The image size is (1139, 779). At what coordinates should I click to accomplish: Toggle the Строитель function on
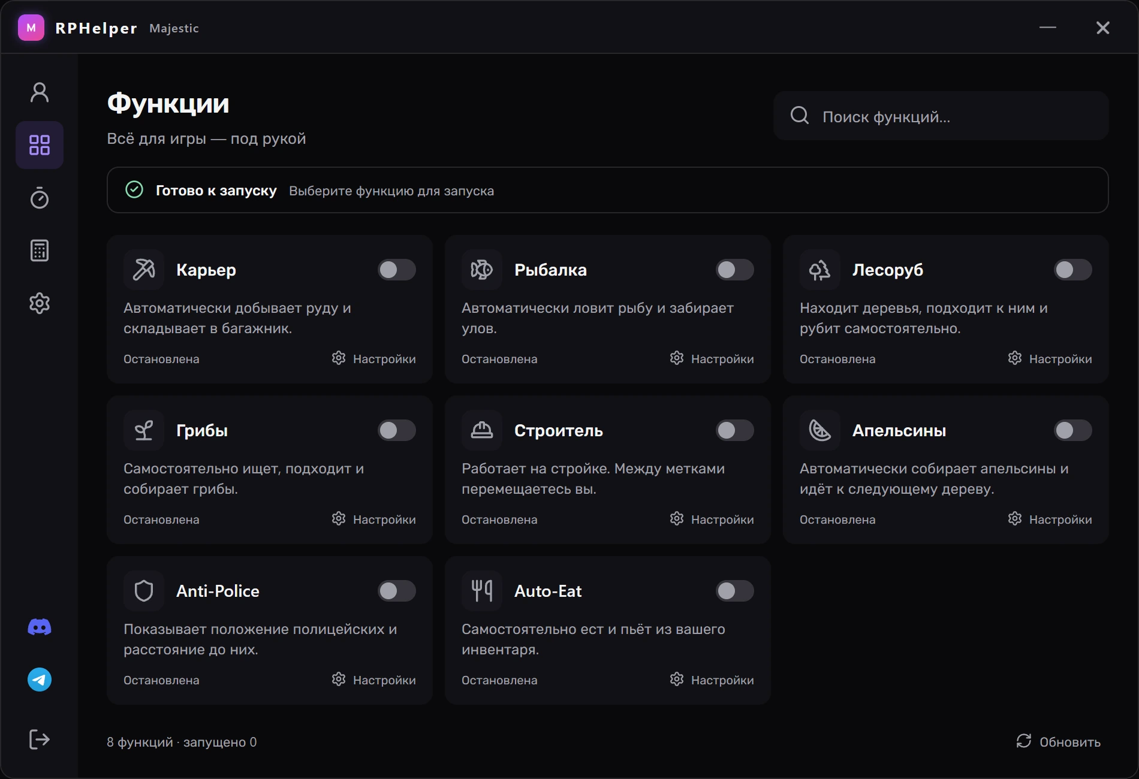pyautogui.click(x=734, y=430)
